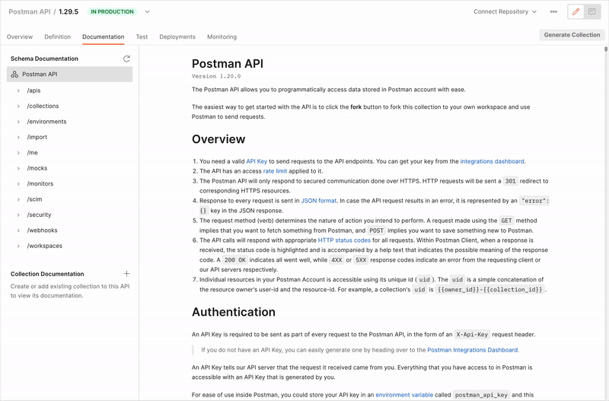This screenshot has width=609, height=401.
Task: Expand the /import folder
Action: tap(18, 137)
